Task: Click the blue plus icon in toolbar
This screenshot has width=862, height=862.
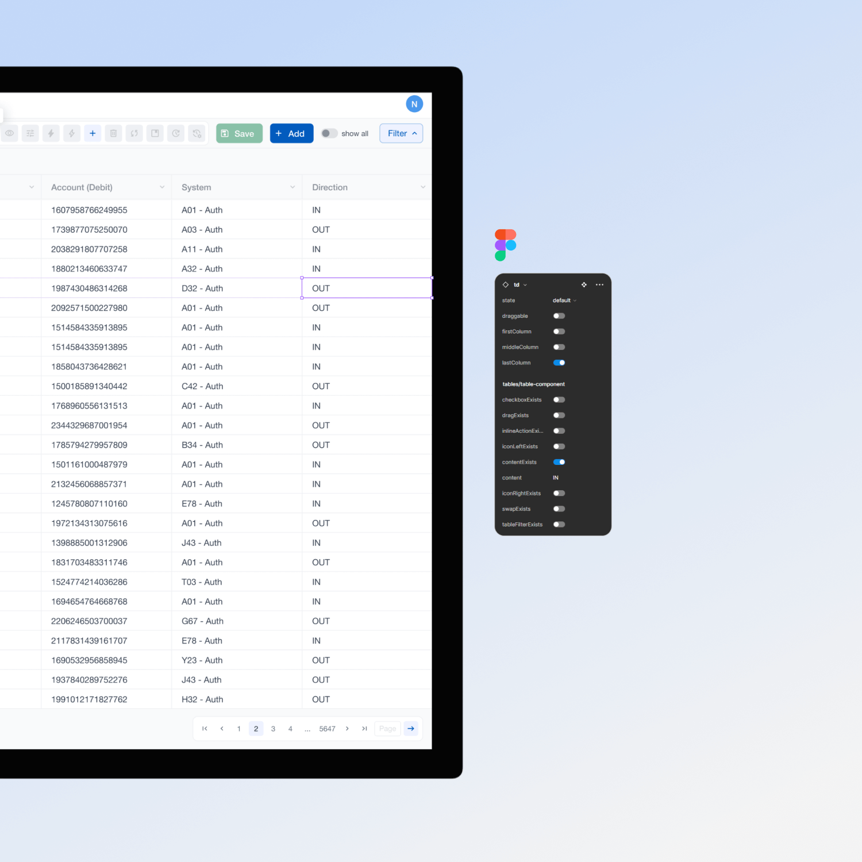Action: pyautogui.click(x=93, y=133)
